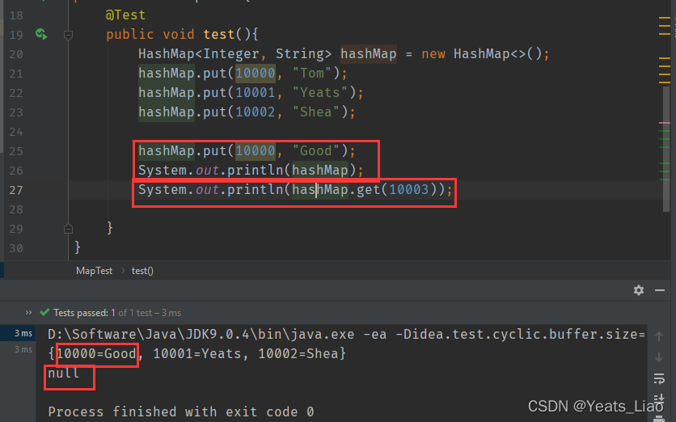Collapse the test() method fold marker
This screenshot has width=676, height=422.
point(68,35)
